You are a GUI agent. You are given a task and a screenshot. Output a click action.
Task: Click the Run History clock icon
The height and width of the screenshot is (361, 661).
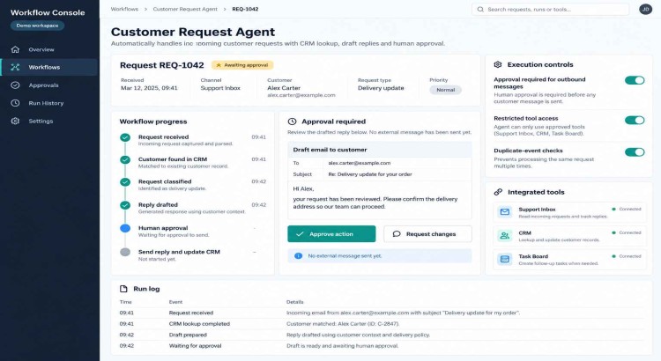click(15, 103)
